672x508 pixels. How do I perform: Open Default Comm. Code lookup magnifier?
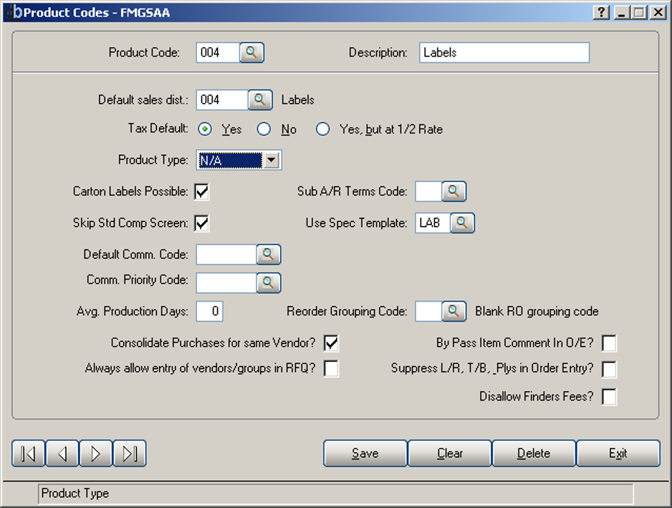[268, 254]
